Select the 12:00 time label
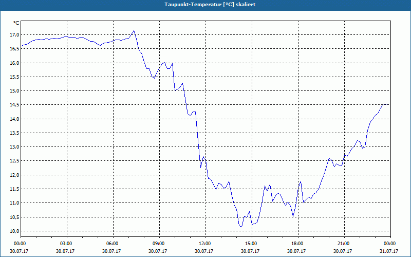Viewport: 411px width, 257px height. pyautogui.click(x=205, y=244)
